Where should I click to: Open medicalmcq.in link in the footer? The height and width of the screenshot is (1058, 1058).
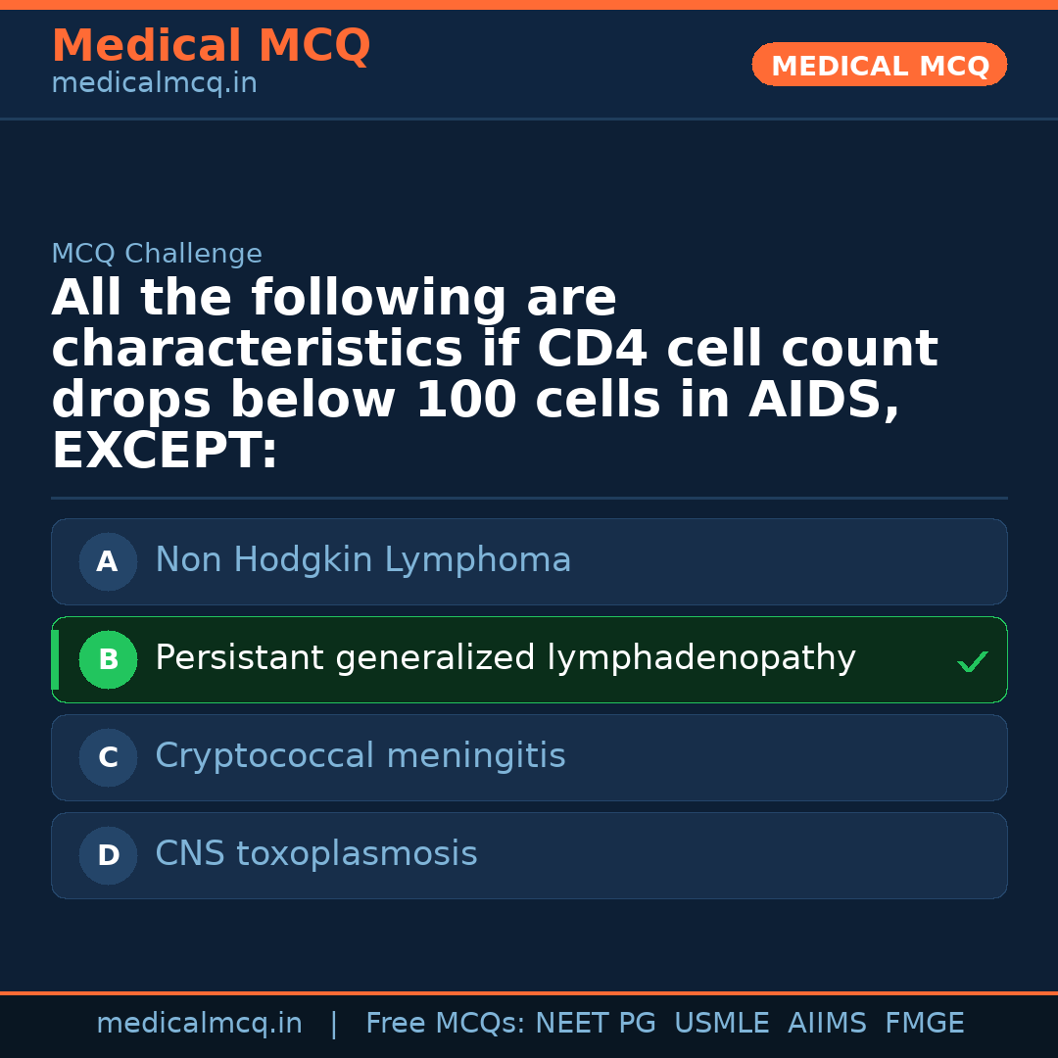click(x=199, y=1024)
